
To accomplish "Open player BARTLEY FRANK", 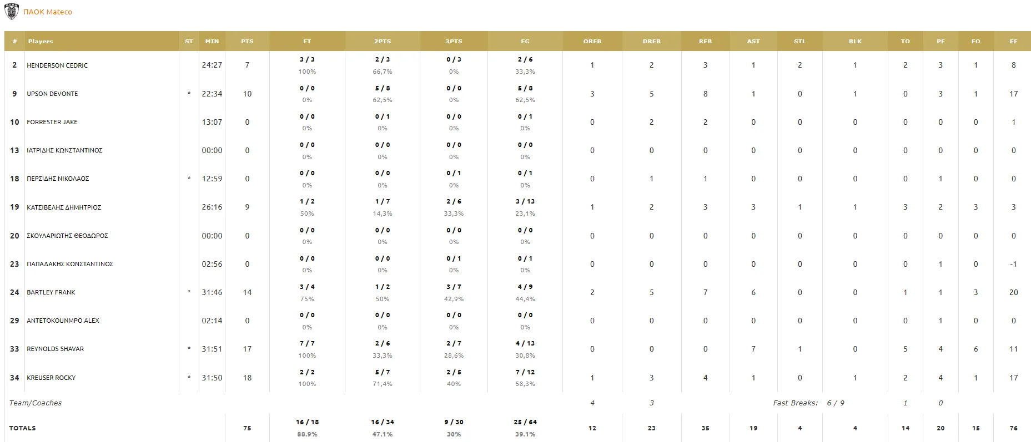I will click(51, 292).
